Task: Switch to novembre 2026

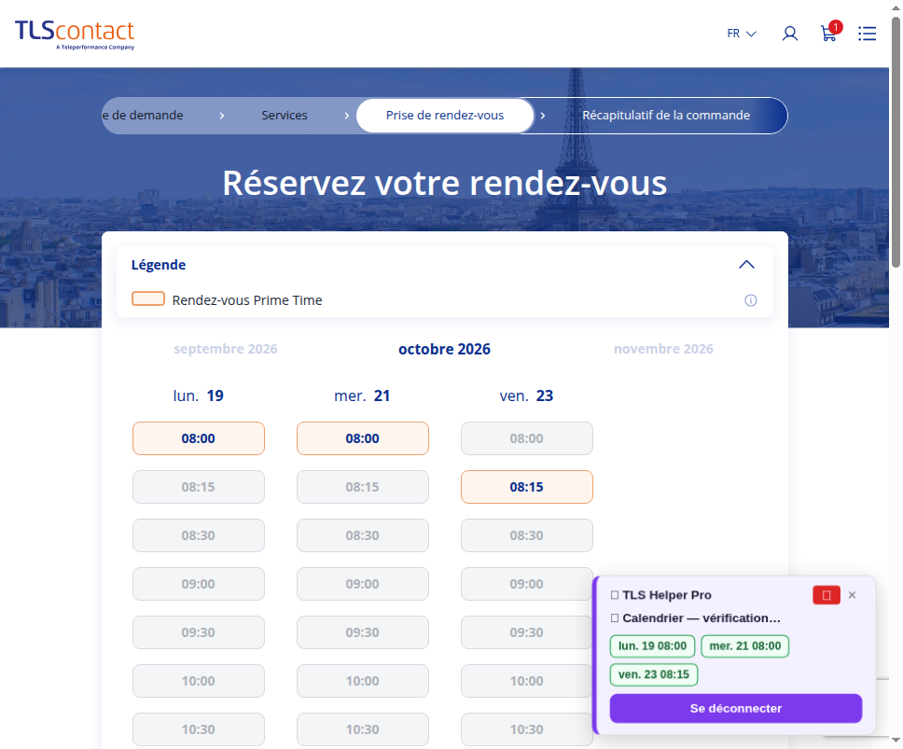Action: [x=663, y=349]
